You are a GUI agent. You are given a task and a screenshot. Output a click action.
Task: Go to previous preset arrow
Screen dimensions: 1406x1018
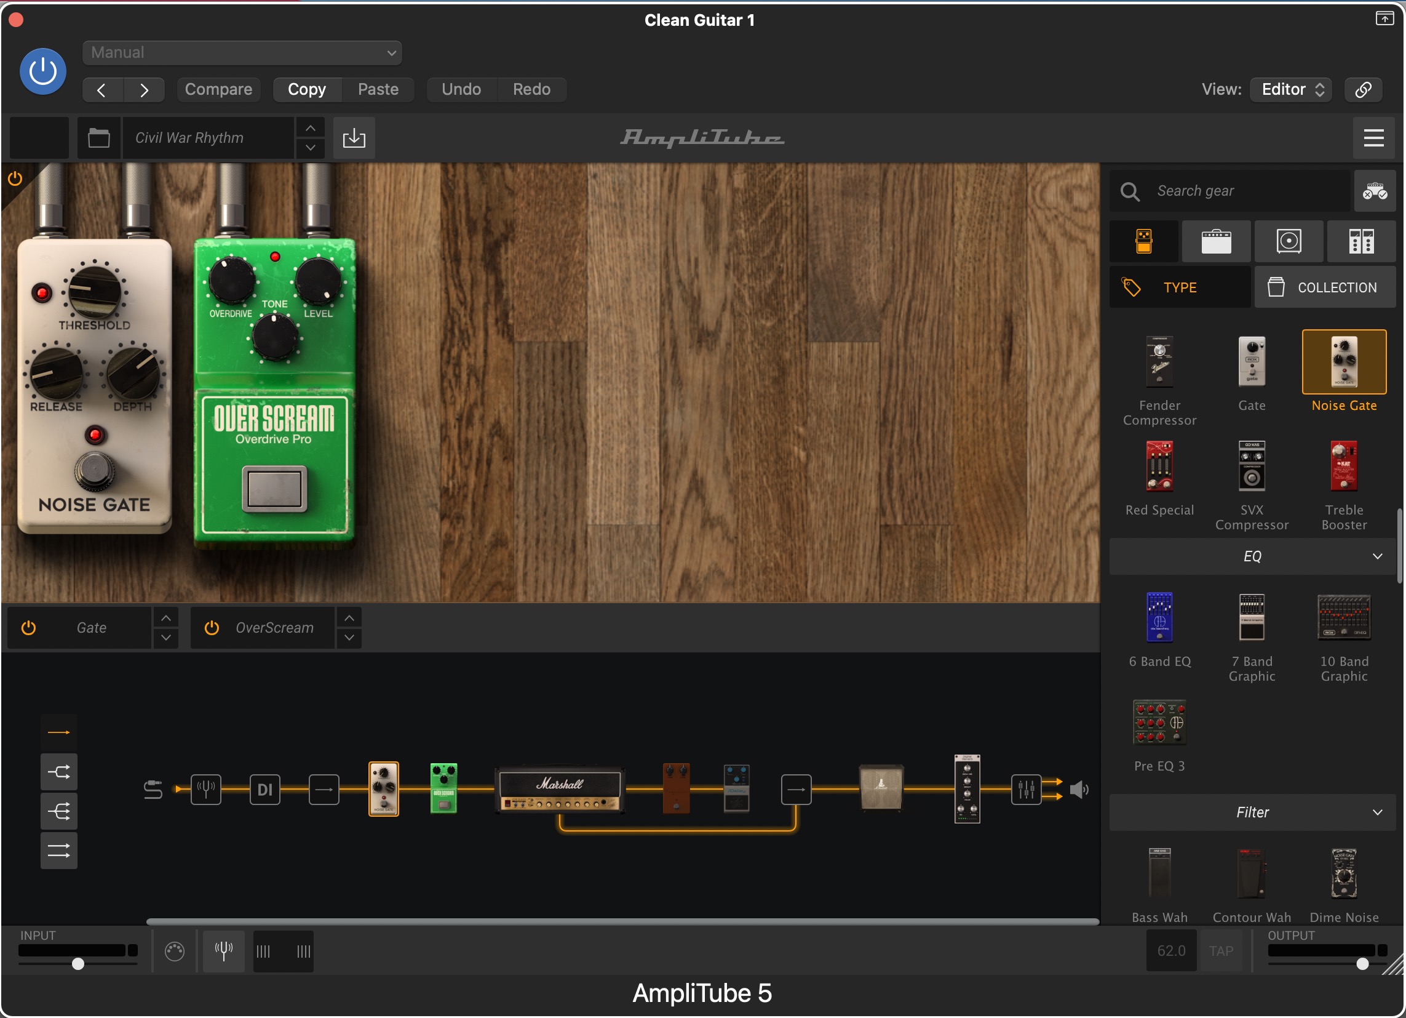(x=102, y=90)
